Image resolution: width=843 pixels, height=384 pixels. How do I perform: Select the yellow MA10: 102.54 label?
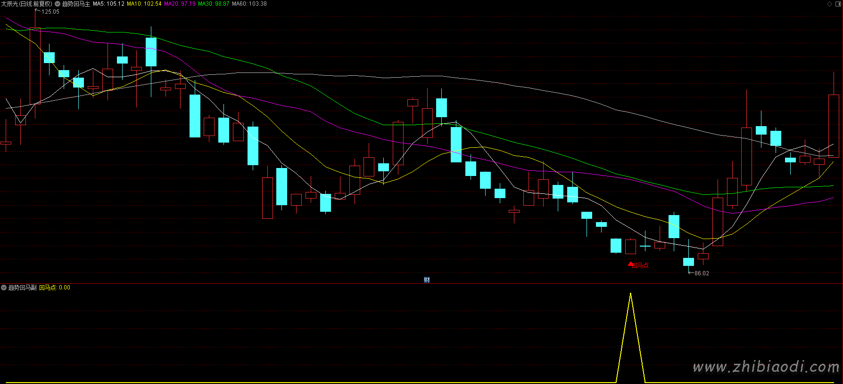point(144,4)
